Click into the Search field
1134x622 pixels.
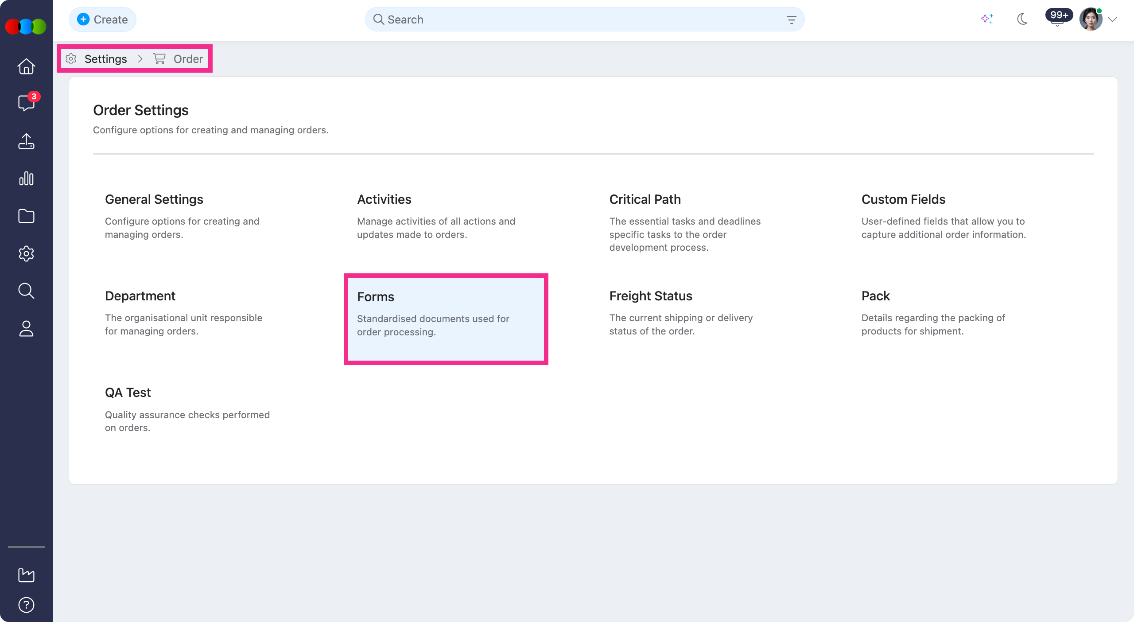point(584,19)
